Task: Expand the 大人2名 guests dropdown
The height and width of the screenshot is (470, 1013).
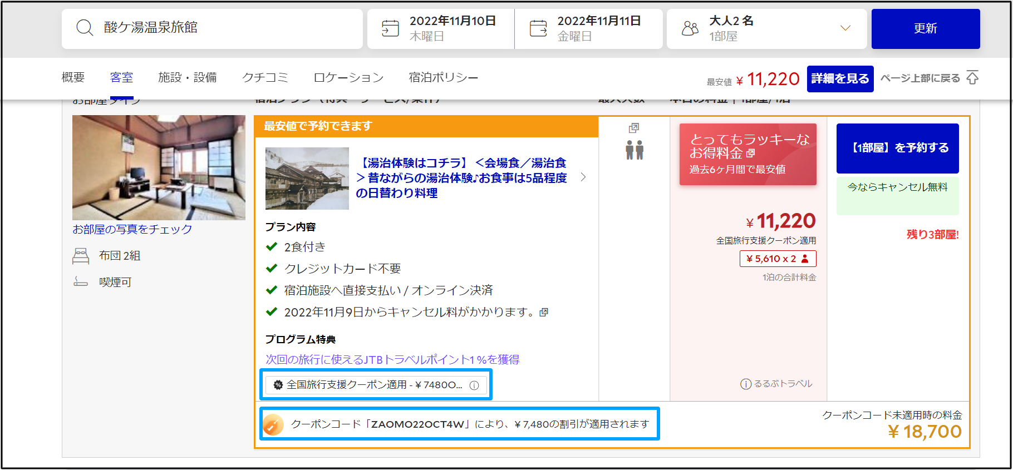Action: (845, 28)
